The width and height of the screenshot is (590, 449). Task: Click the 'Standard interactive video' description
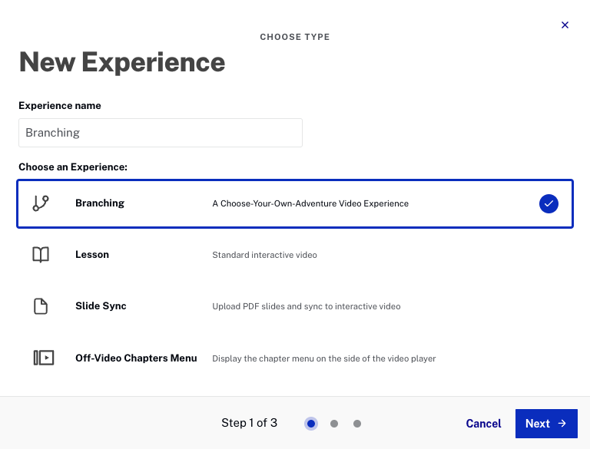tap(264, 255)
